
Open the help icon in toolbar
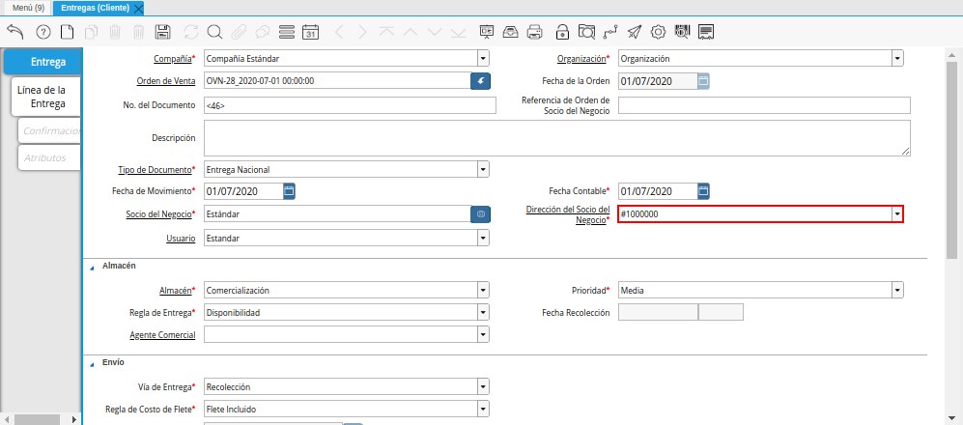click(42, 32)
